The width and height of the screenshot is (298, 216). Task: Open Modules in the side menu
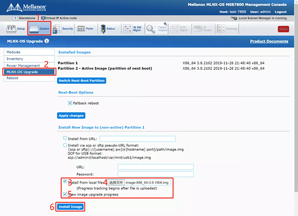tap(29, 52)
